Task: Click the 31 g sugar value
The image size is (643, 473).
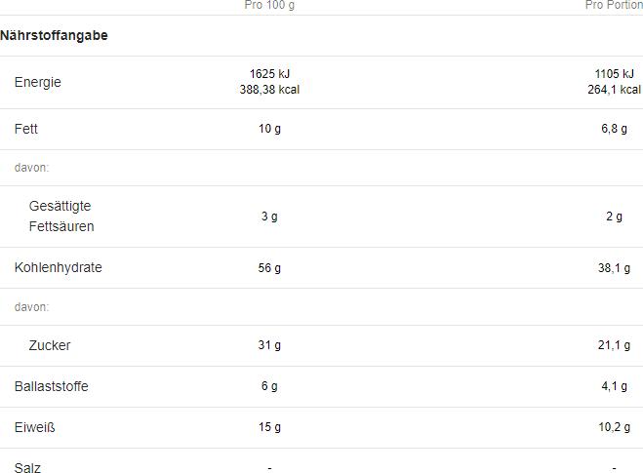Action: click(269, 345)
